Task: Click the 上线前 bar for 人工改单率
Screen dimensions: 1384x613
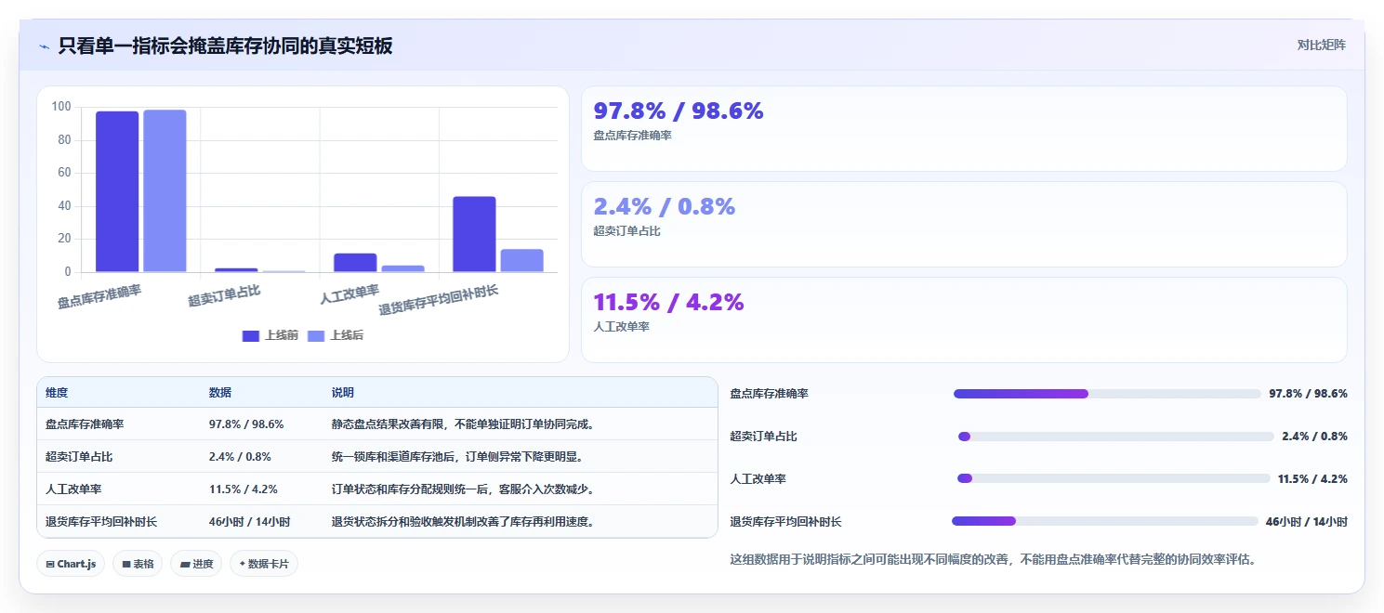Action: click(x=355, y=263)
